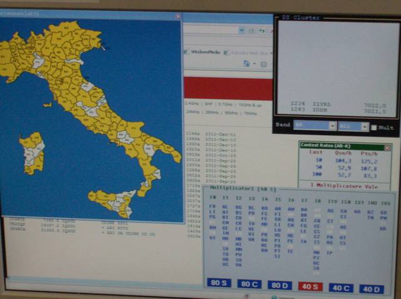The height and width of the screenshot is (299, 401).
Task: Click the red banner in the browser page
Action: coord(228,89)
